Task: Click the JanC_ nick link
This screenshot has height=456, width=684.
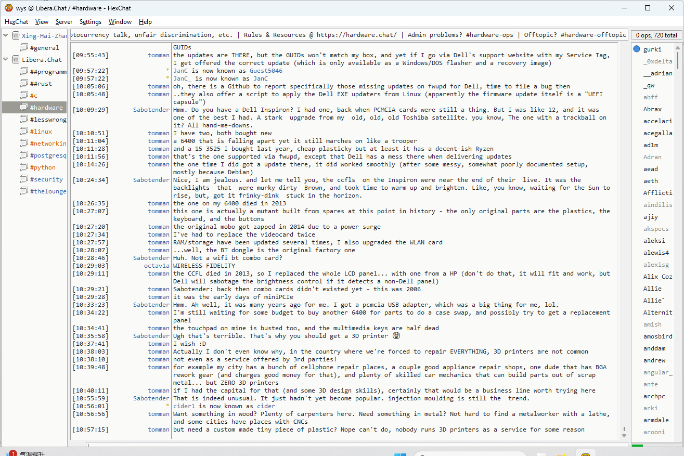Action: coord(183,79)
